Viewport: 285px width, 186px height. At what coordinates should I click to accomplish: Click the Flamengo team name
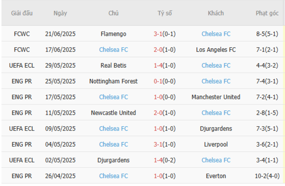point(113,34)
